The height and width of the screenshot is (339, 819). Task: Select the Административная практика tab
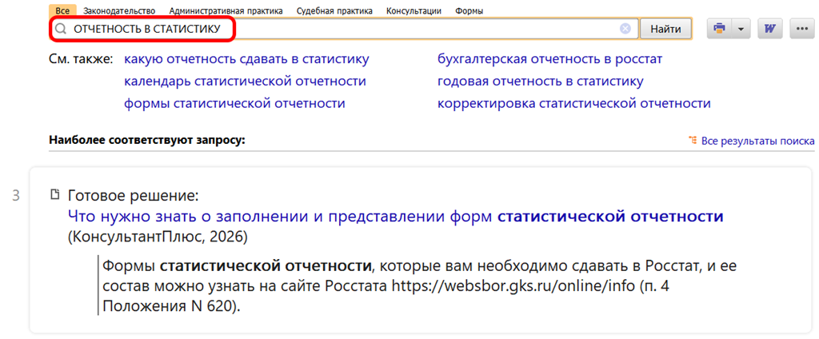226,11
